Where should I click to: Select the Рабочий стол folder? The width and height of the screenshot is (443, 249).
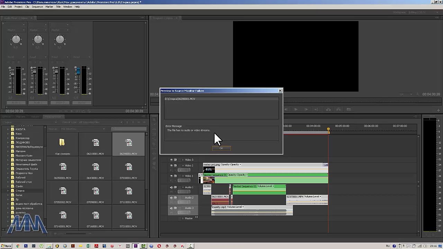coord(24,182)
